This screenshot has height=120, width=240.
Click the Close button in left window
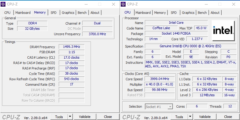click(108, 117)
